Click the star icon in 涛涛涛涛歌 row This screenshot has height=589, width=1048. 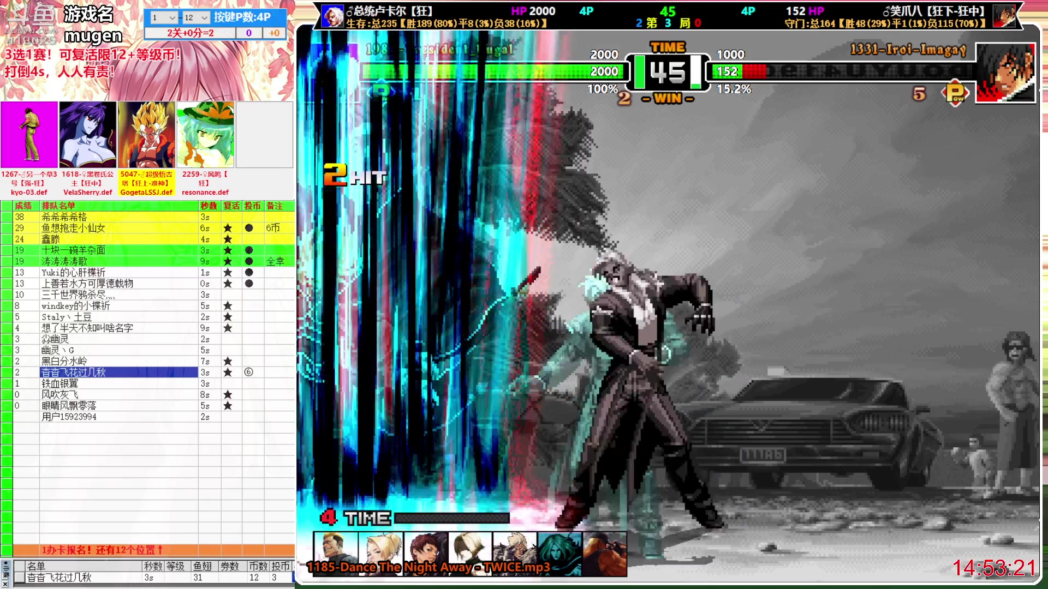228,261
